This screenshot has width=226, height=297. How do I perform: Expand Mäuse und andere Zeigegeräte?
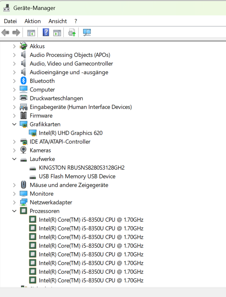tap(14, 185)
